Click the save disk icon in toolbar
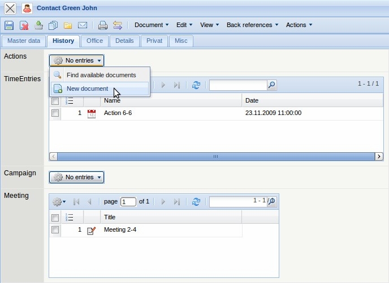This screenshot has width=389, height=283. 9,25
